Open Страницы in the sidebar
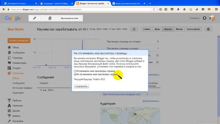The width and height of the screenshot is (220, 124). coord(18,58)
